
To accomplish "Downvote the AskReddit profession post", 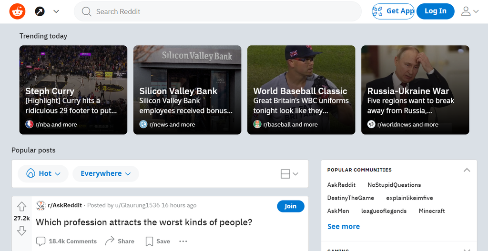I will click(21, 231).
